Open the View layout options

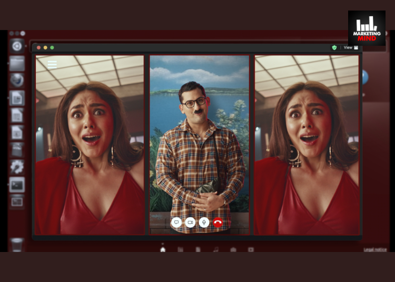(348, 47)
